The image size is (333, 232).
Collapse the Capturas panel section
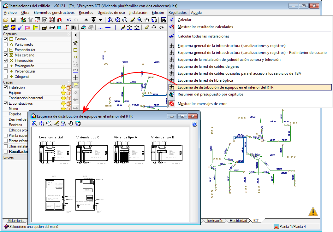tap(69, 34)
